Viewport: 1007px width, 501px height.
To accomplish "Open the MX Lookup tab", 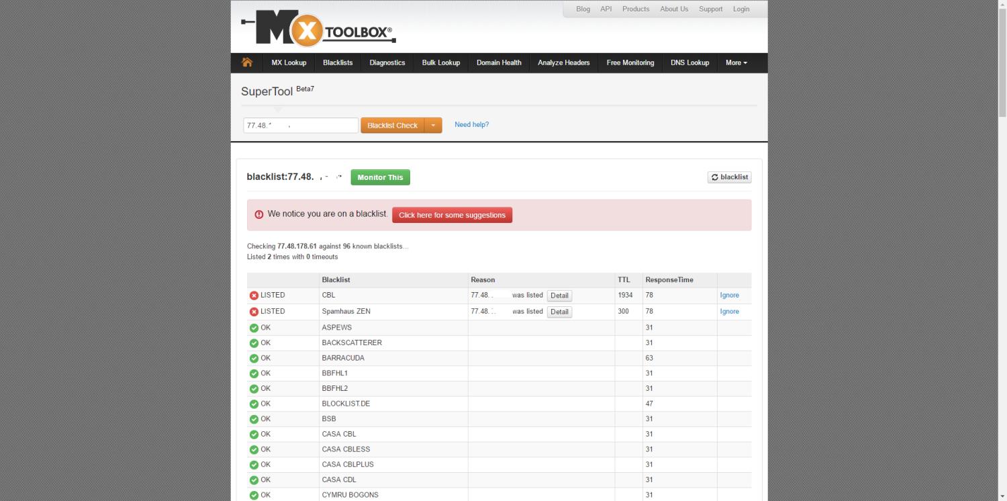I will point(289,62).
